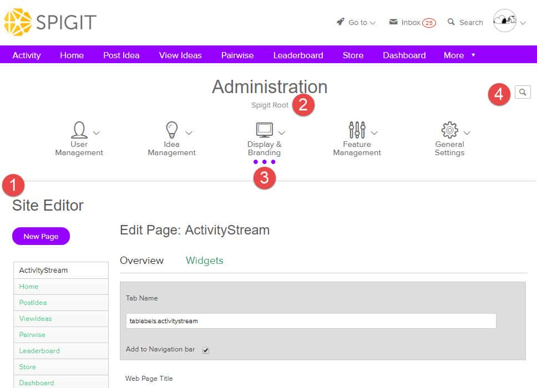Click the Tab Name input field
This screenshot has width=537, height=388.
pyautogui.click(x=311, y=321)
